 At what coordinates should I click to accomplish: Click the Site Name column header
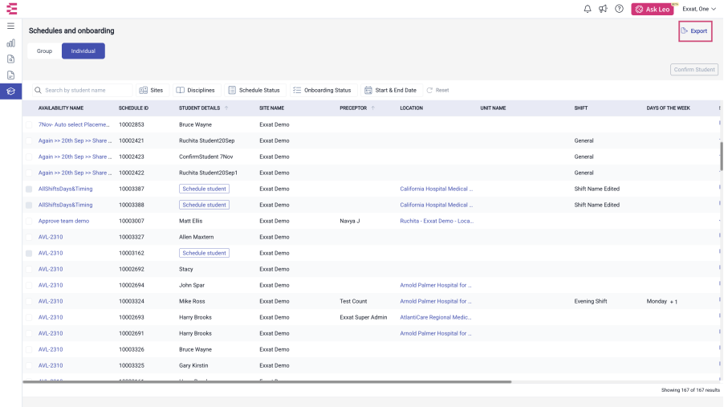[x=271, y=108]
